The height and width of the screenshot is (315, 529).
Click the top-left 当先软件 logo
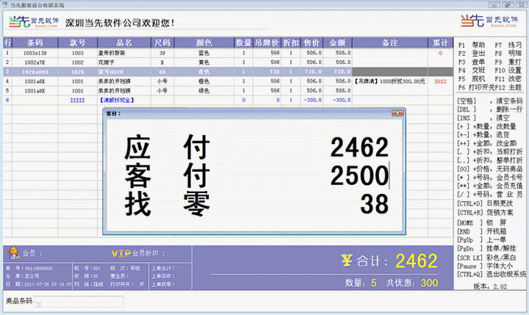(x=30, y=22)
